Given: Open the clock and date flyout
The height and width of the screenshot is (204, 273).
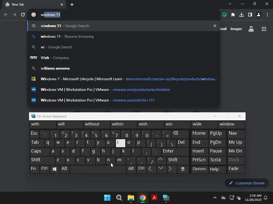Looking at the screenshot, I should 253,198.
